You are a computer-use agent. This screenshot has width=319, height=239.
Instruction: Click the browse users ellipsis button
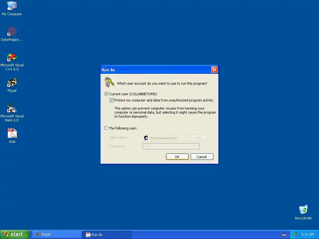click(x=204, y=138)
